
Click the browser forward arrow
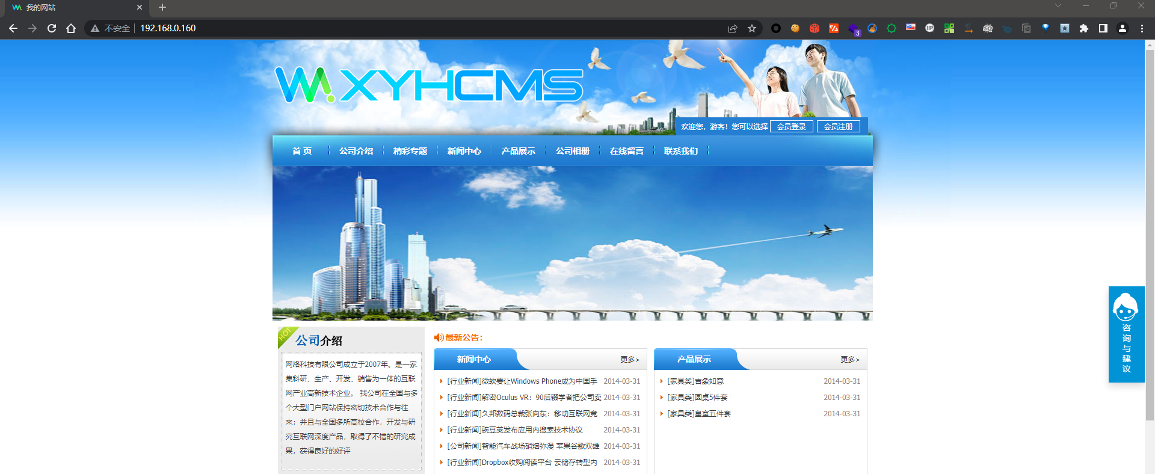(x=32, y=28)
